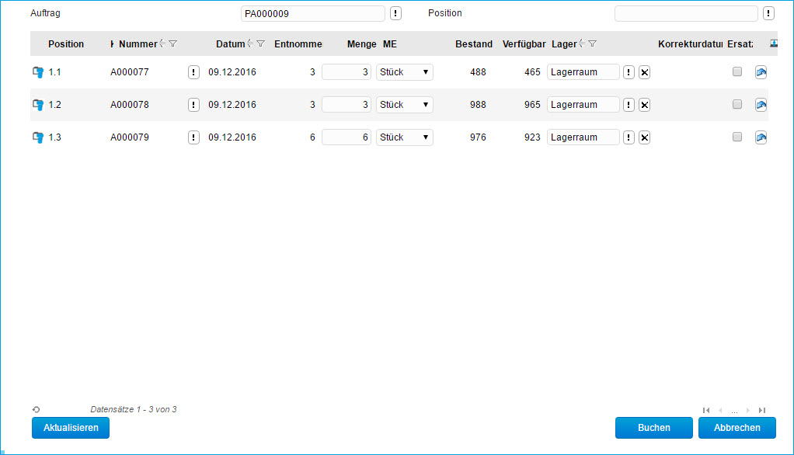Click blue action icon at end of row 1.3

click(x=761, y=137)
